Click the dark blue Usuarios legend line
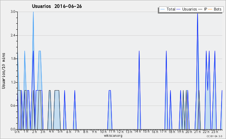This screenshot has width=226, height=139. click(x=179, y=9)
